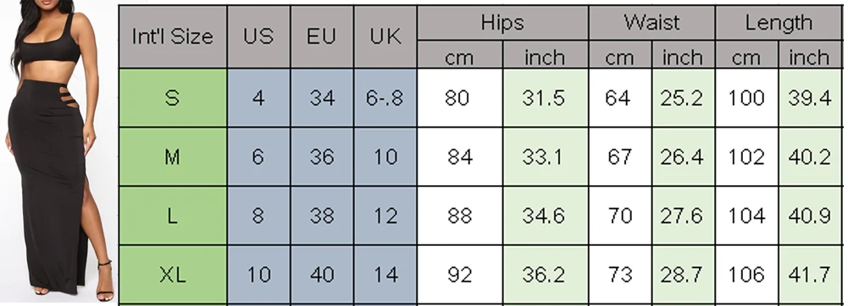Click the green S size cell
Image resolution: width=848 pixels, height=306 pixels.
(x=173, y=98)
